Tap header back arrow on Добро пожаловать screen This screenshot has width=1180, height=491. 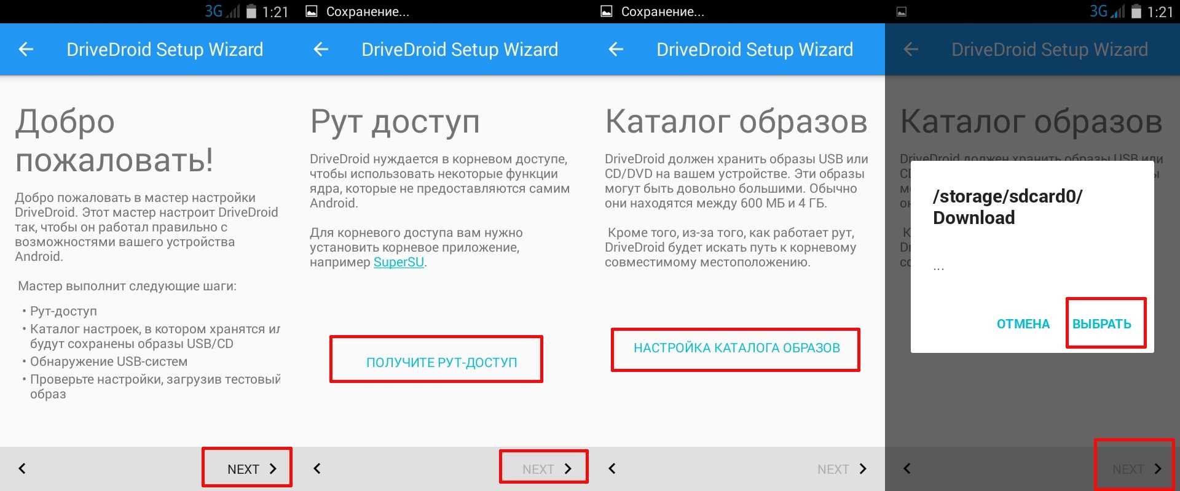(26, 49)
